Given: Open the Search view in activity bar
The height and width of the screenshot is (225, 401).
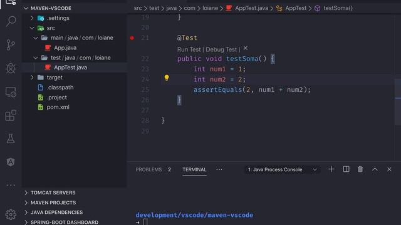Looking at the screenshot, I should pos(11,21).
